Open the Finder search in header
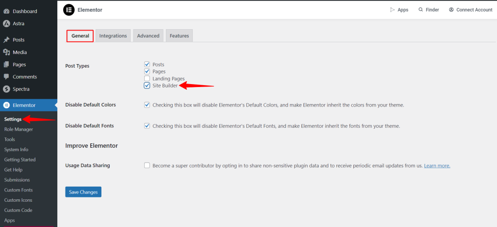 [429, 10]
